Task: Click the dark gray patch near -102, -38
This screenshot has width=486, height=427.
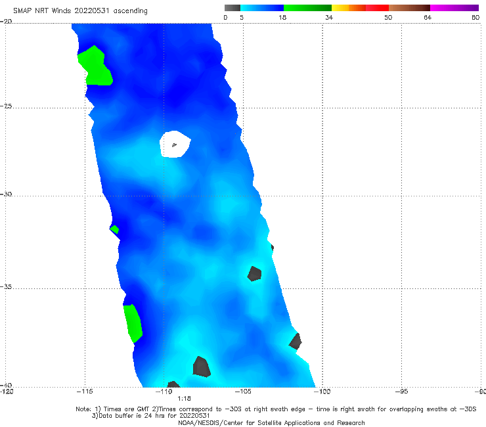Action: pos(296,342)
